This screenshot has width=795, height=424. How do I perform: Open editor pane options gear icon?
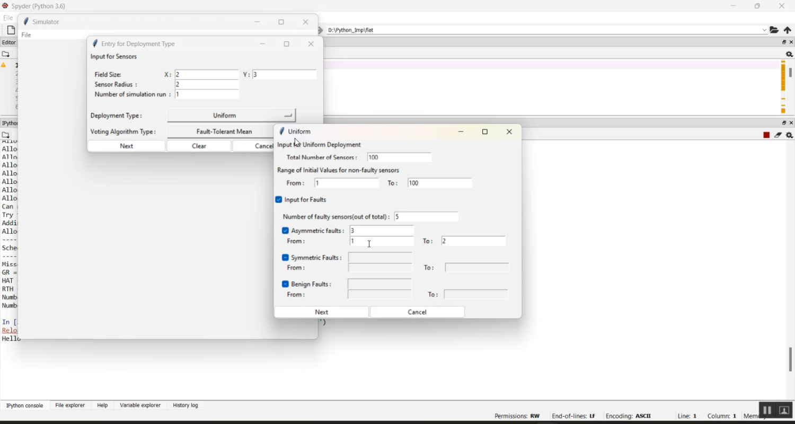pos(789,55)
